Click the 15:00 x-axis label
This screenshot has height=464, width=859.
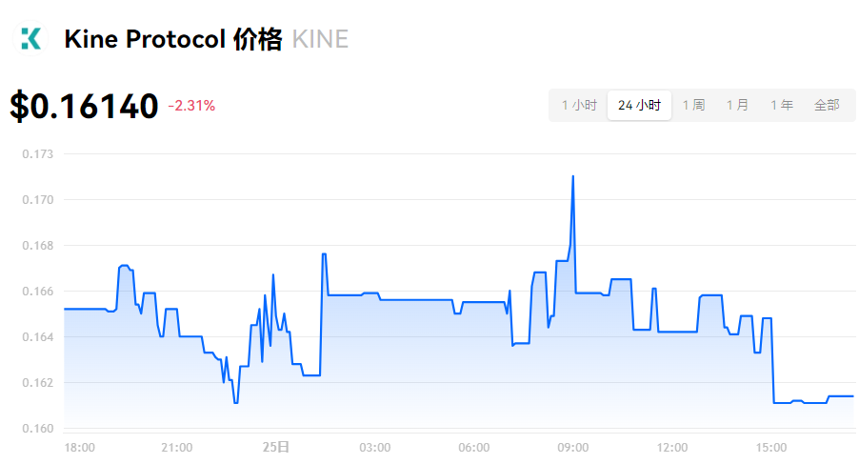pos(771,448)
